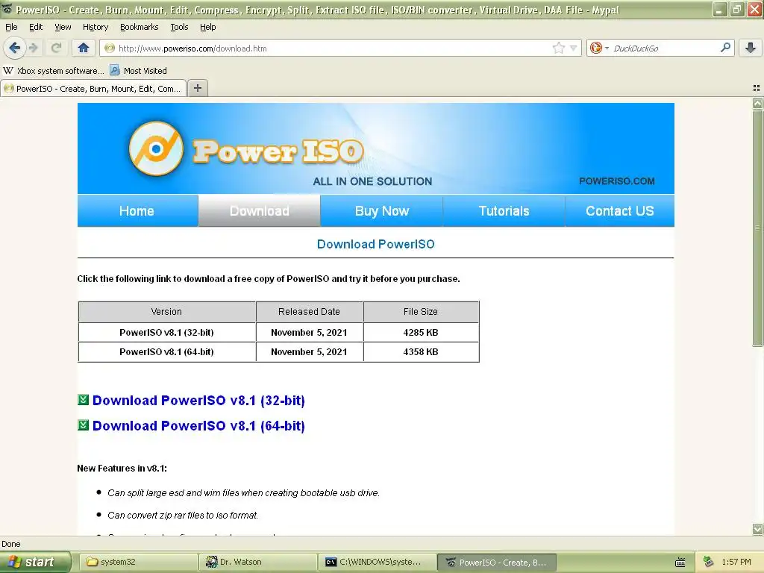Click the page scrollbar up arrow
Image resolution: width=764 pixels, height=573 pixels.
(757, 103)
